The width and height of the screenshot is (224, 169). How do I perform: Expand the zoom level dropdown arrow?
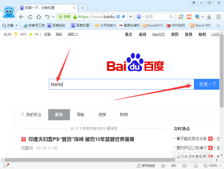220,165
